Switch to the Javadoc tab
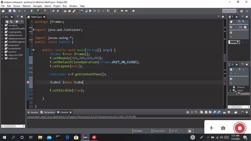 pos(33,112)
